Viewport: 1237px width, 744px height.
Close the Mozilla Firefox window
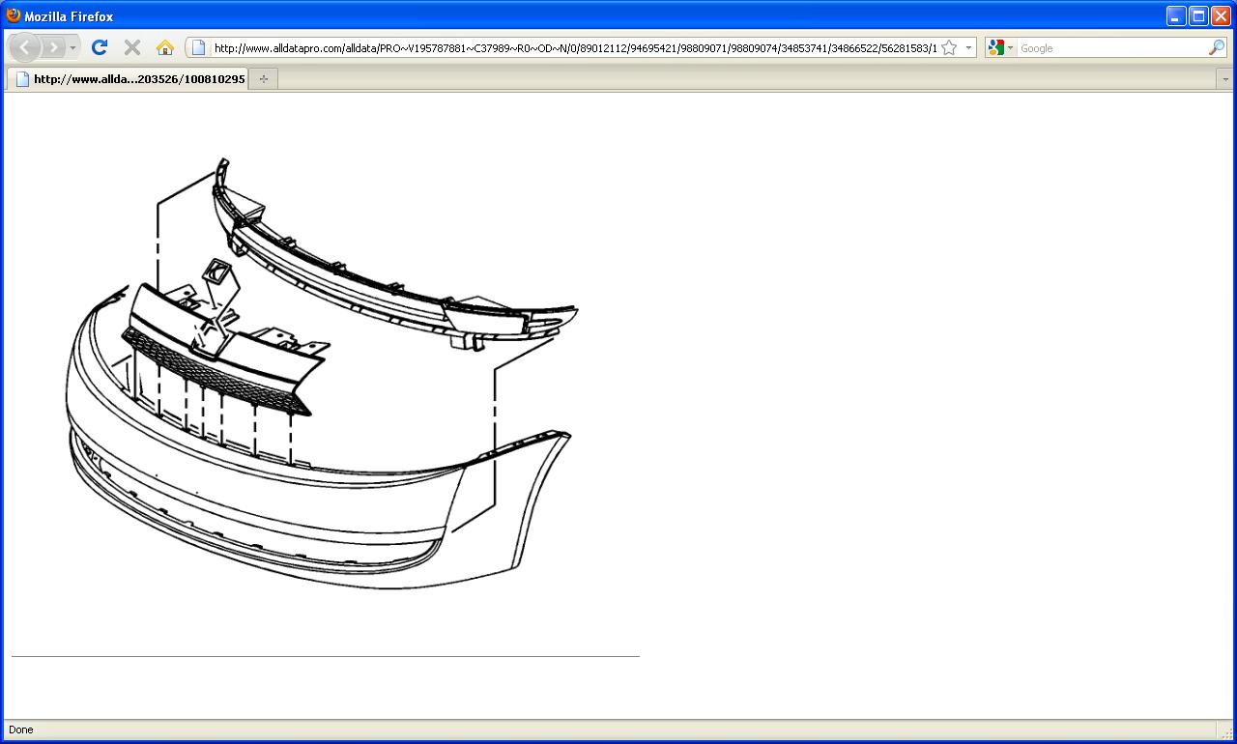tap(1221, 15)
